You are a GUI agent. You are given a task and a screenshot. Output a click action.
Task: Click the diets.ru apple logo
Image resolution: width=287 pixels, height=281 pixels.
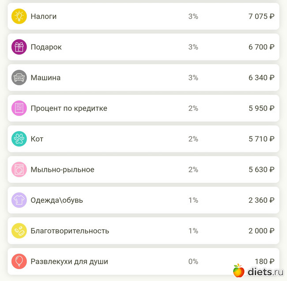click(x=238, y=271)
